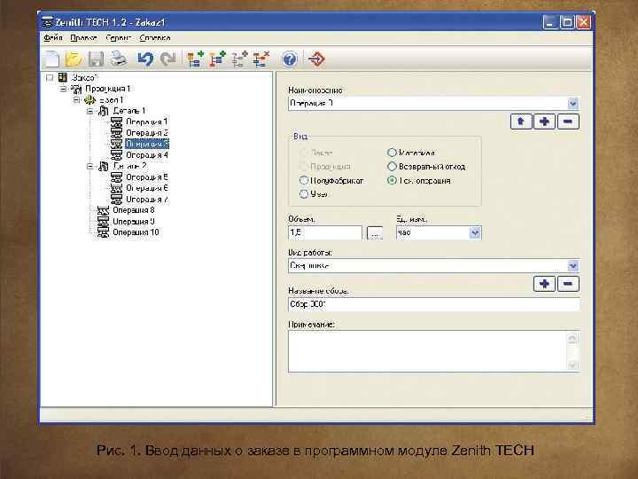Open the Сервис menu
Screen dimensions: 638x479
tap(119, 38)
